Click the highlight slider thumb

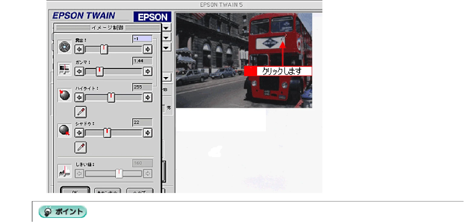click(111, 97)
